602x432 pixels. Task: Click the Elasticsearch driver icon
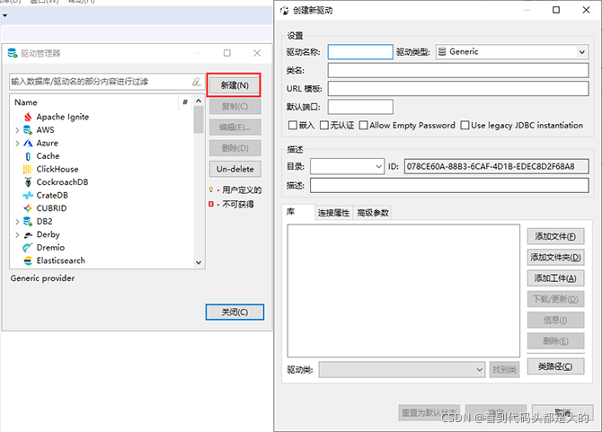coord(28,260)
